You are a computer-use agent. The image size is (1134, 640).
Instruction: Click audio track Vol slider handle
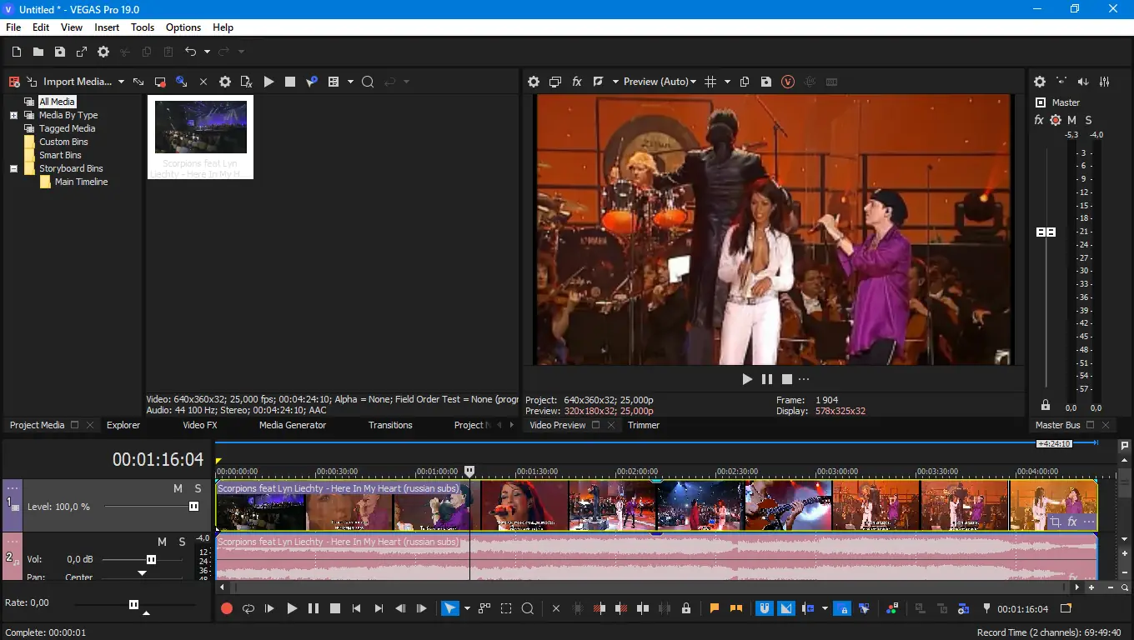[151, 560]
